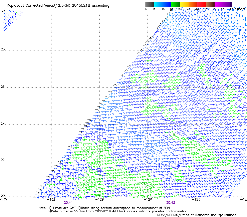Click the date '20150218' in the title
247x217 pixels.
[x=81, y=5]
